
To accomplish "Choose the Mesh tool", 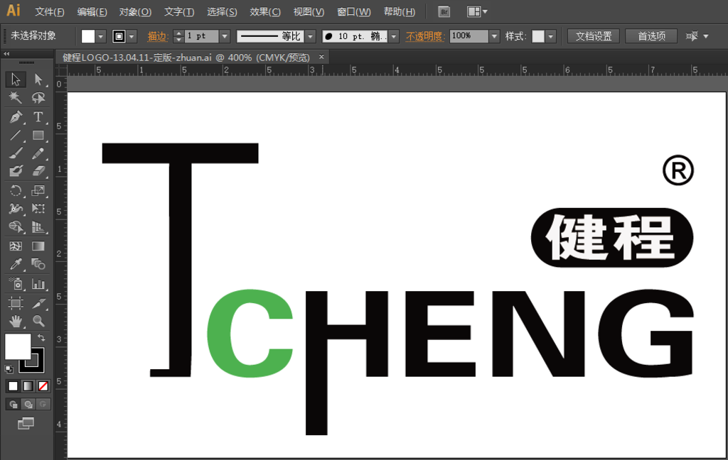I will (x=16, y=246).
